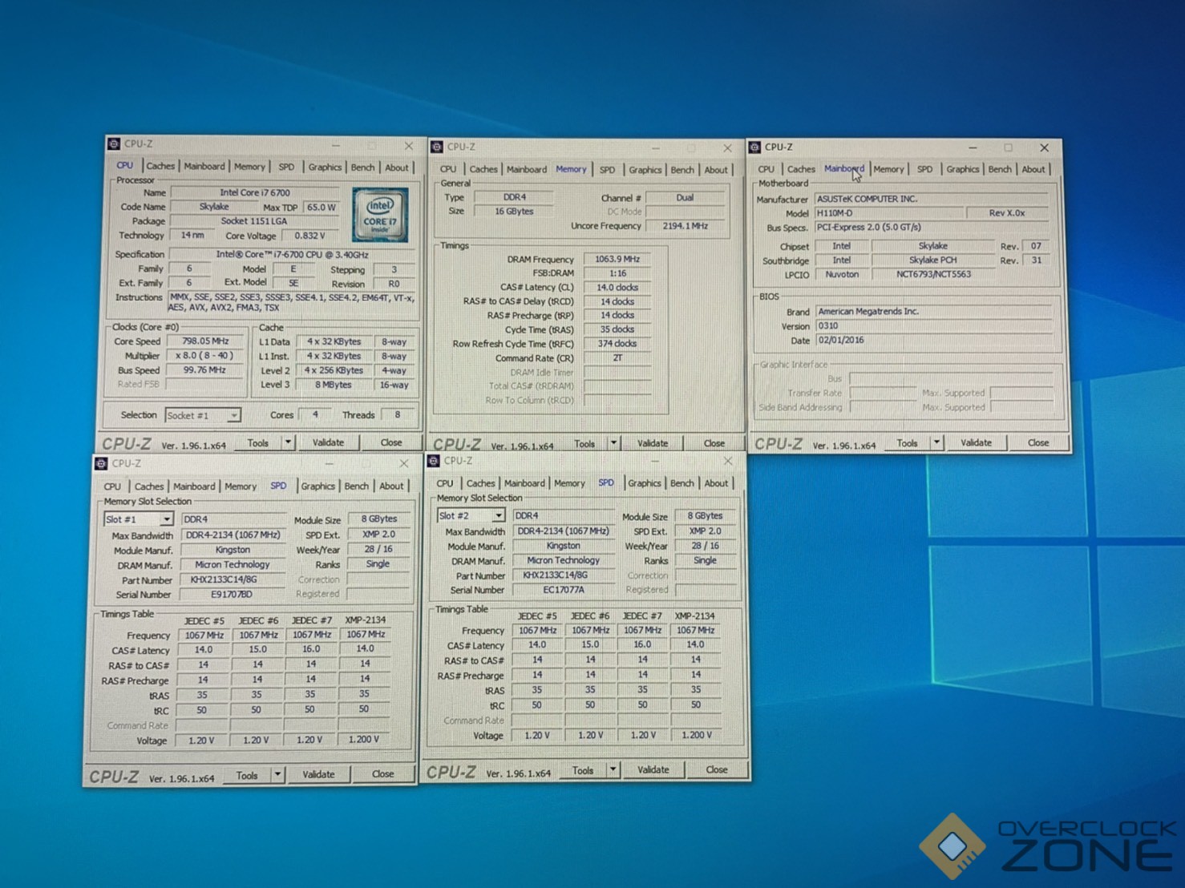Switch to the Caches tab in the processor window
1185x888 pixels.
pyautogui.click(x=160, y=167)
